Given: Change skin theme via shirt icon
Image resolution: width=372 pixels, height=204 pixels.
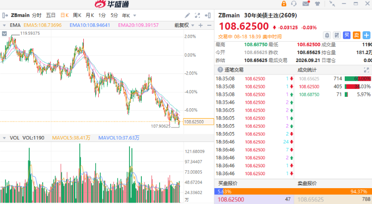Looking at the screenshot, I should (x=317, y=3).
